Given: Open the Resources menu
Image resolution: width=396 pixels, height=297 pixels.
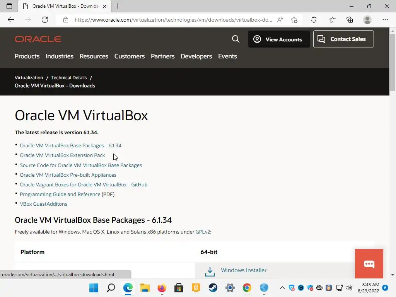Looking at the screenshot, I should pyautogui.click(x=94, y=56).
